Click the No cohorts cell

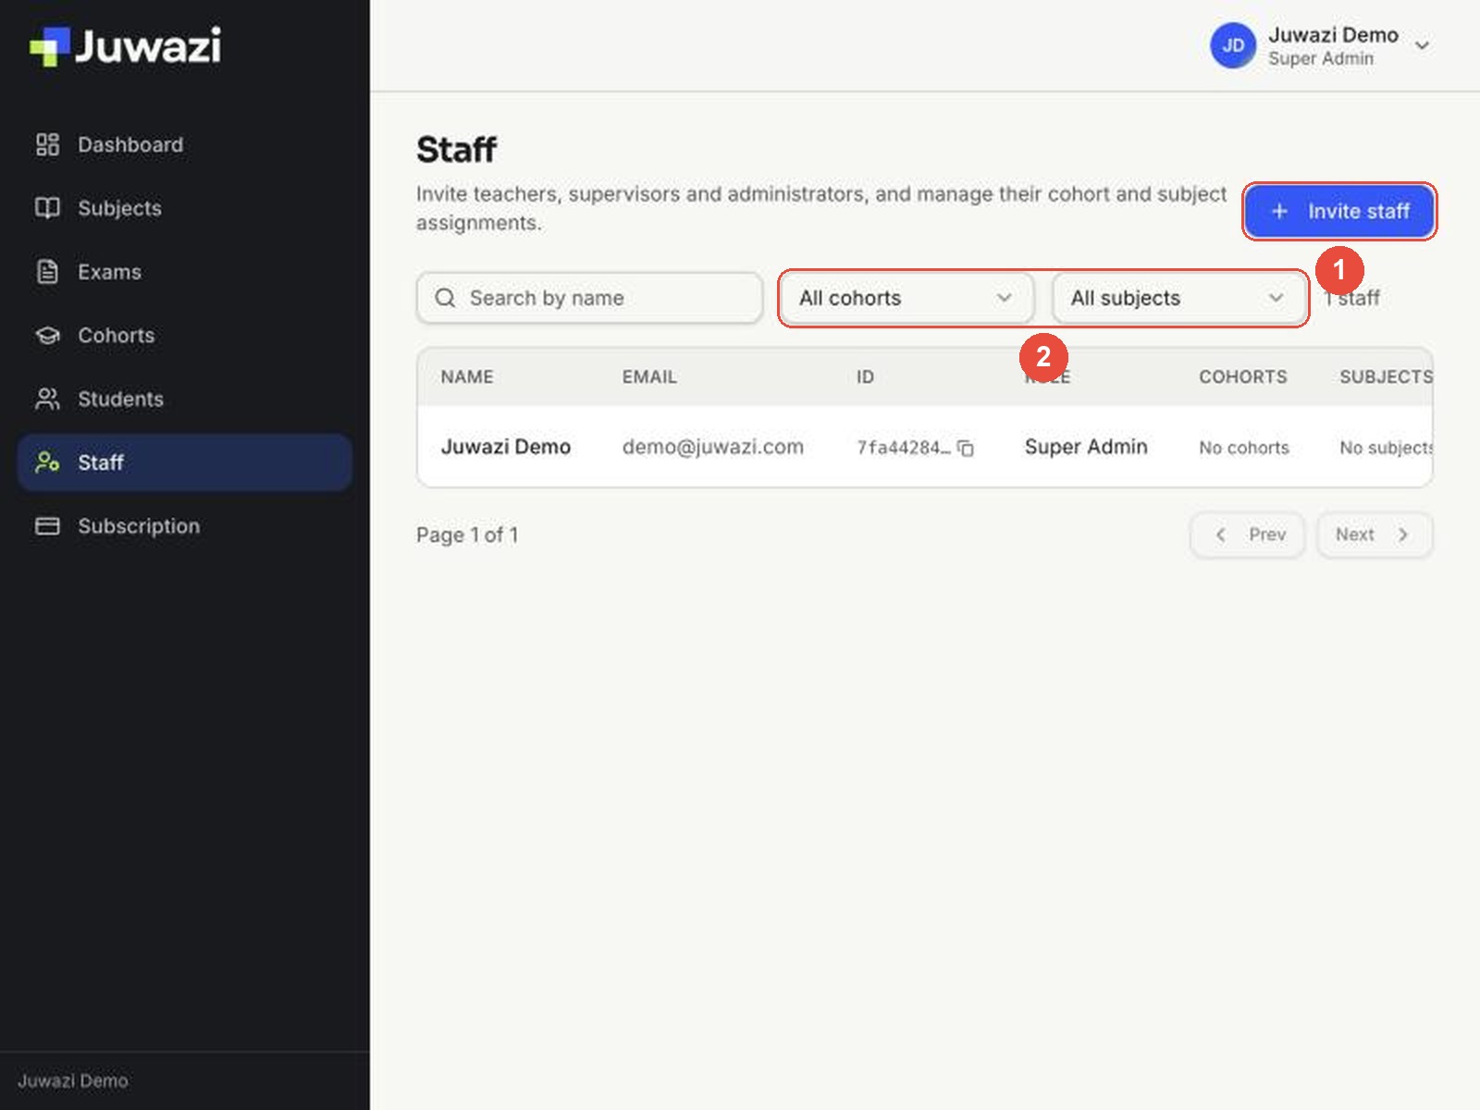click(1244, 448)
